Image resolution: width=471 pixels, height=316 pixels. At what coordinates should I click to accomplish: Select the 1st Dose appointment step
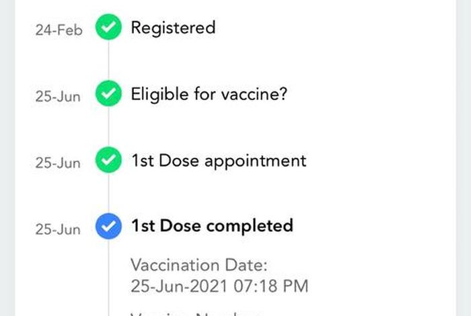pyautogui.click(x=219, y=161)
